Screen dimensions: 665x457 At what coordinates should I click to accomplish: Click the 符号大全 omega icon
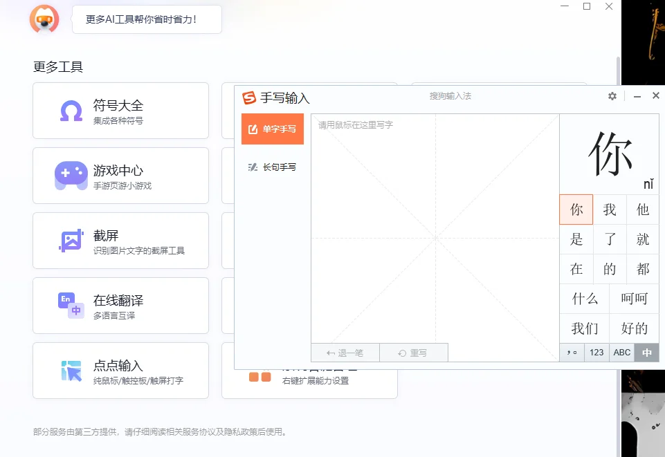click(71, 111)
